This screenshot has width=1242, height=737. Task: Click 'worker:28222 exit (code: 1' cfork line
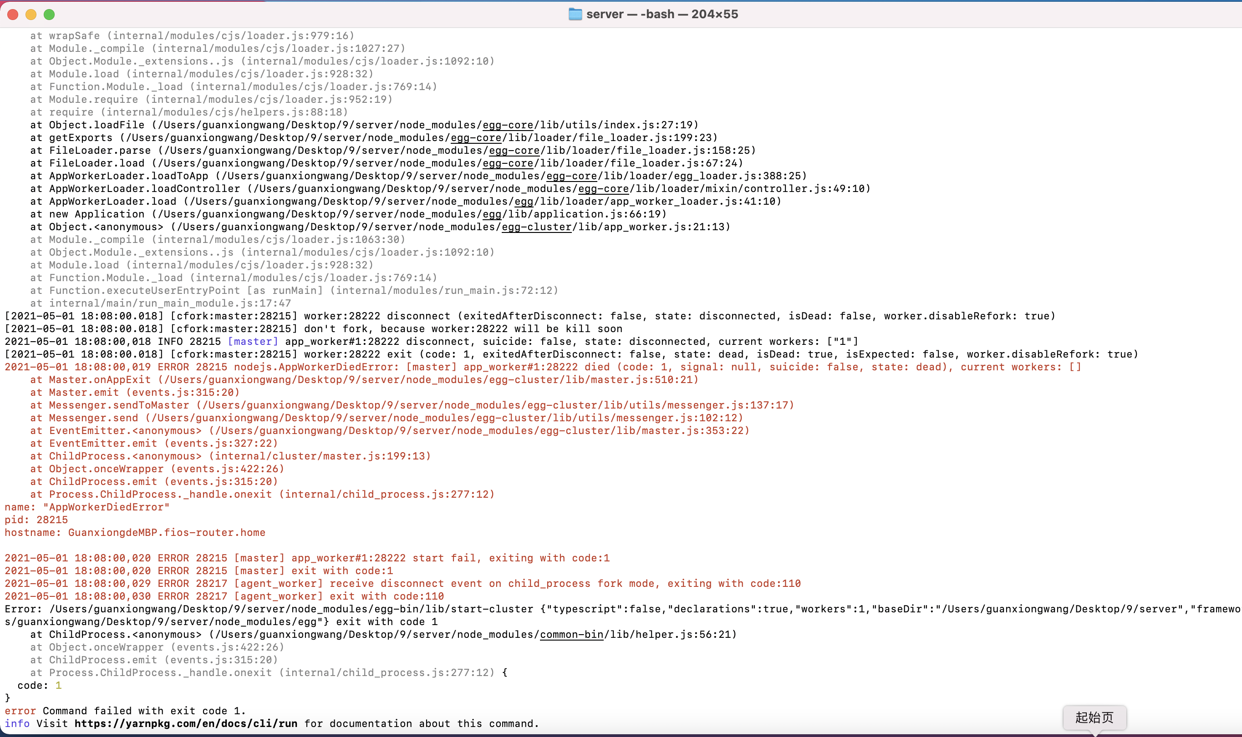pyautogui.click(x=571, y=354)
